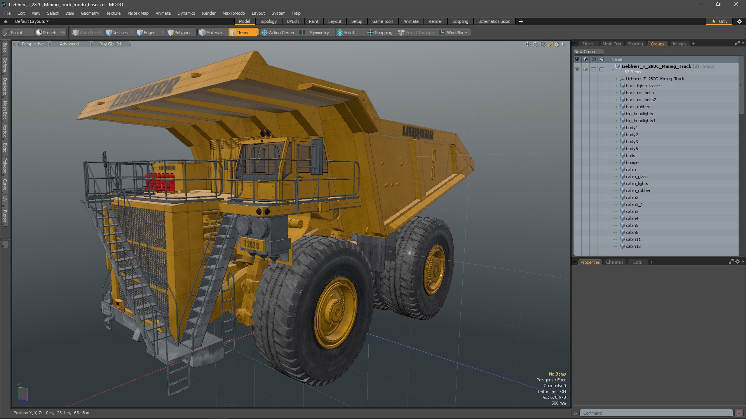Image resolution: width=746 pixels, height=419 pixels.
Task: Toggle render camera of Liebherr group
Action: pyautogui.click(x=585, y=69)
